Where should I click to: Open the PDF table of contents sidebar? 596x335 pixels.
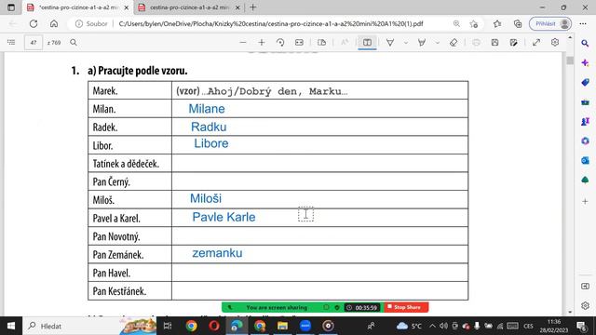point(11,42)
